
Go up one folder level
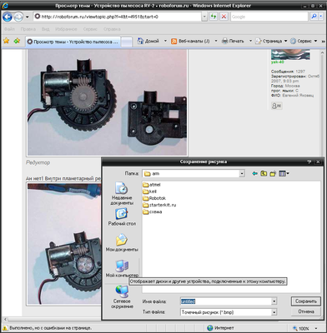pos(264,174)
